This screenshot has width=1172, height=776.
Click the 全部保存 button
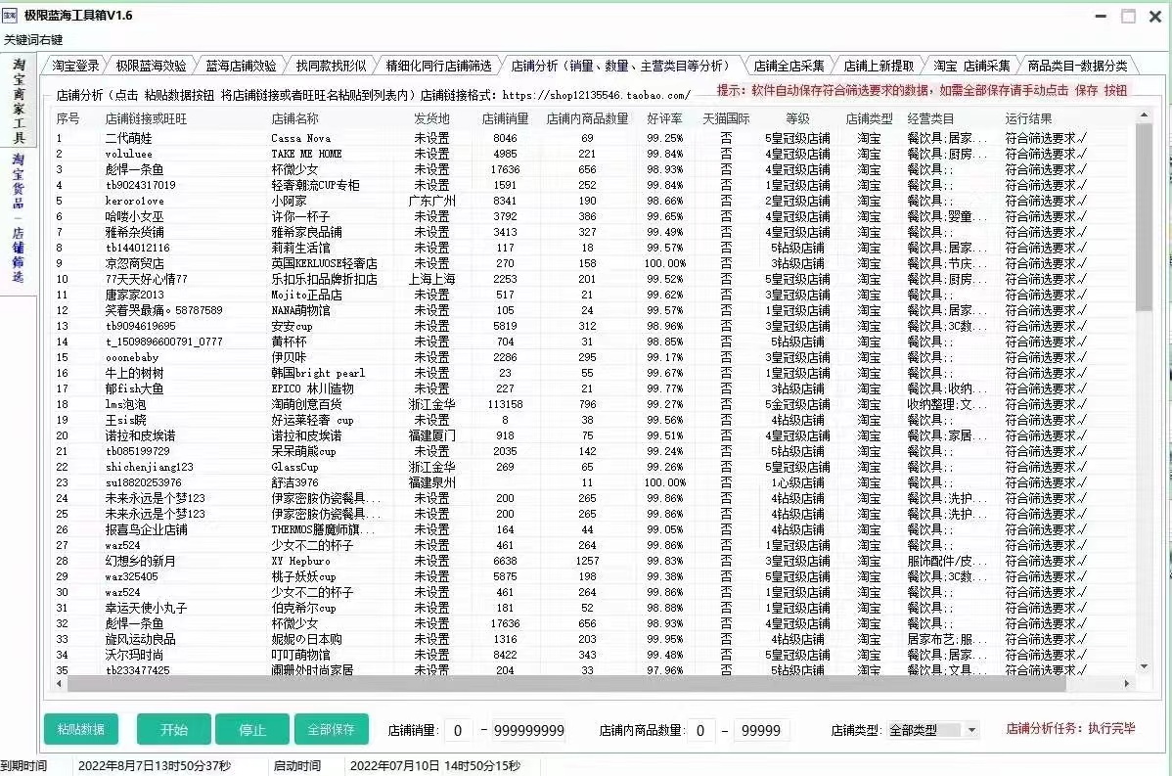click(331, 730)
